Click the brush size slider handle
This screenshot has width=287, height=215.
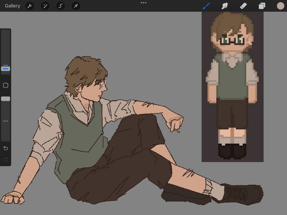[x=6, y=69]
